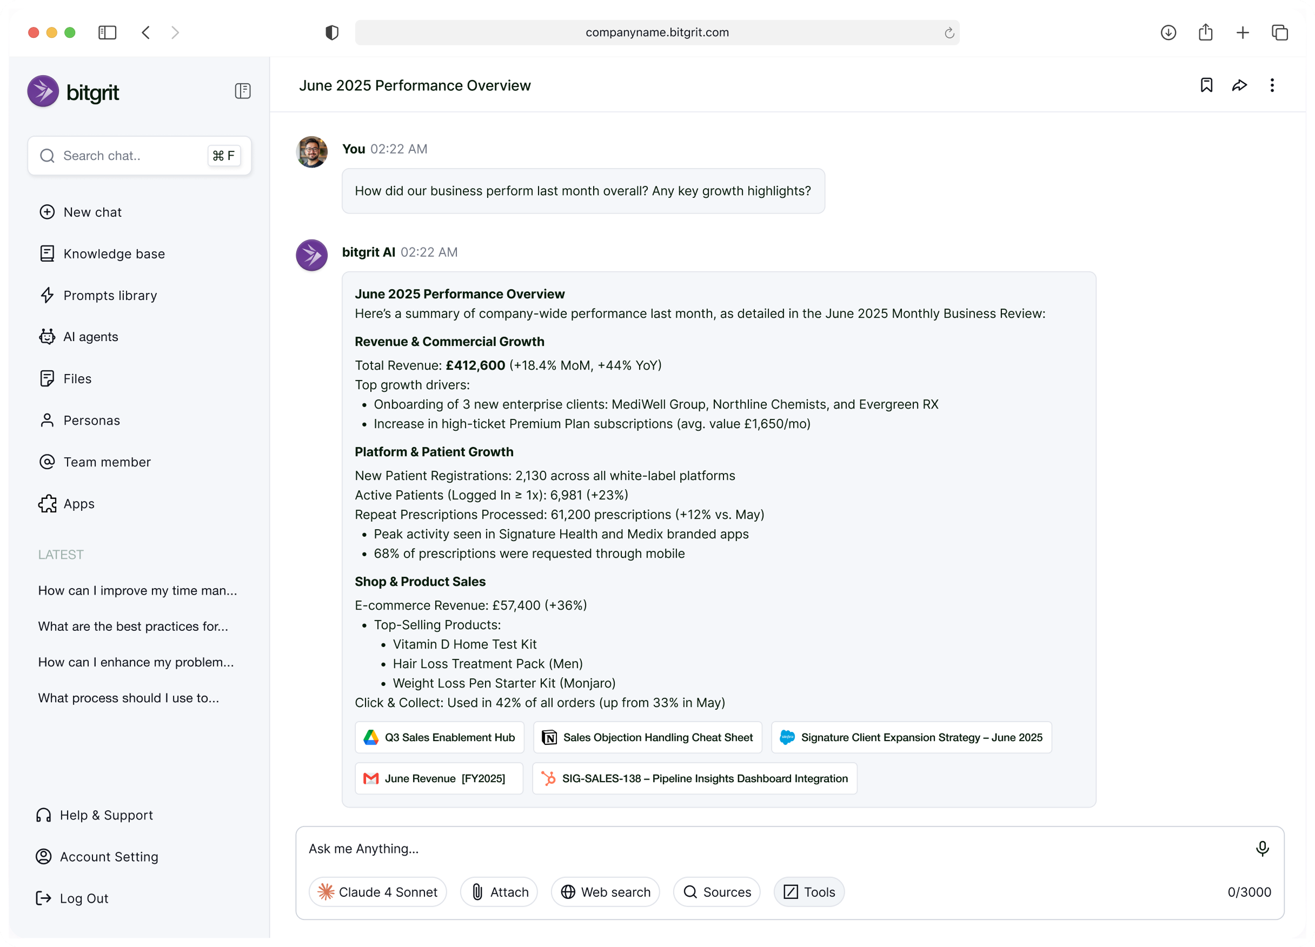Viewport: 1315px width, 947px height.
Task: Click the microphone voice input icon
Action: 1261,849
